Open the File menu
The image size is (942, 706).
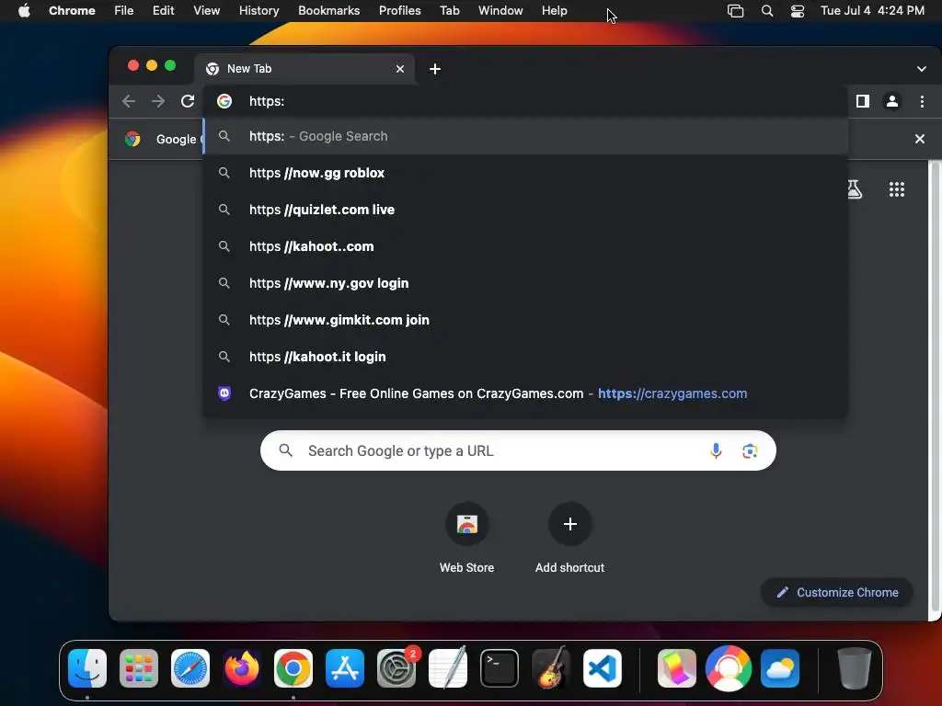coord(124,11)
